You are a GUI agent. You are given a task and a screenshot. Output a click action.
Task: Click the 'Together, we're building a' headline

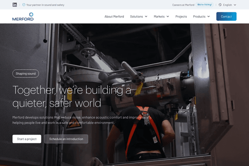[x=72, y=90]
